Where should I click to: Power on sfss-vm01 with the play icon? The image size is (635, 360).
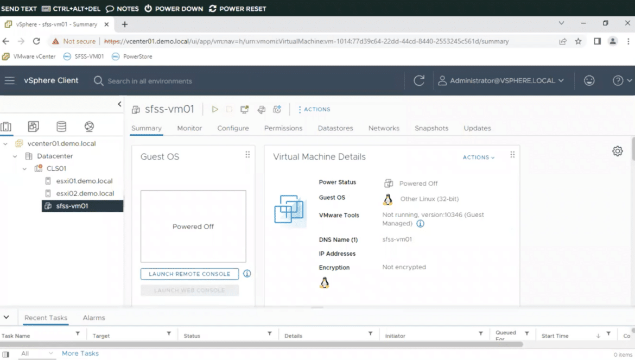click(x=214, y=109)
